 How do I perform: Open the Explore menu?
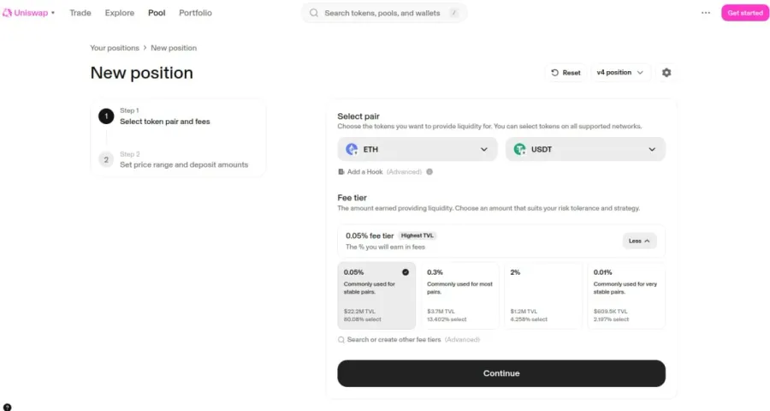[x=119, y=13]
